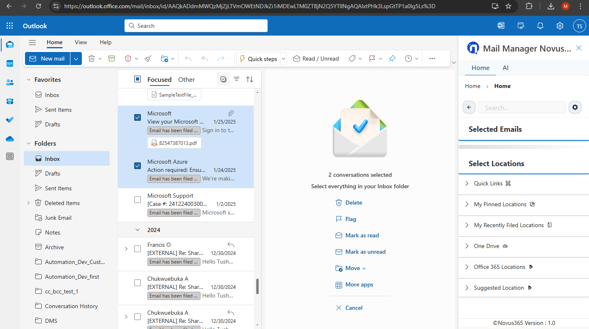589x329 pixels.
Task: Open notifications bell icon
Action: 540,26
